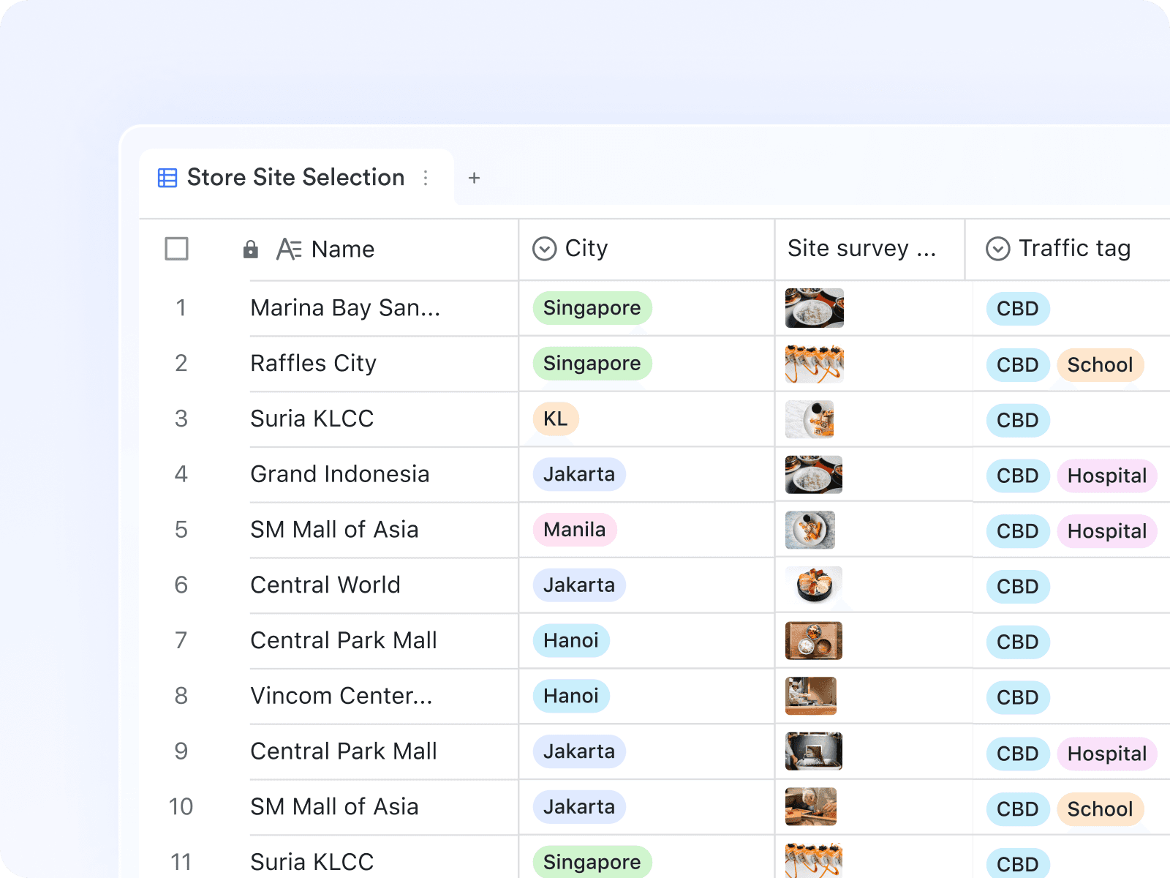
Task: Open the Vincom Center... survey photo
Action: coord(810,696)
